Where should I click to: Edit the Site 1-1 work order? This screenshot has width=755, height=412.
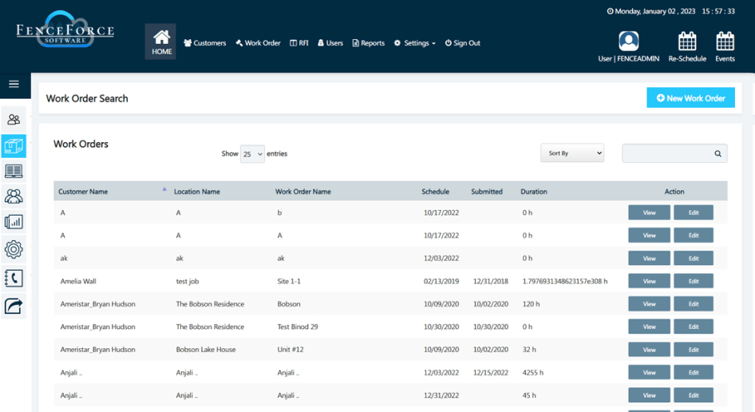coord(694,281)
